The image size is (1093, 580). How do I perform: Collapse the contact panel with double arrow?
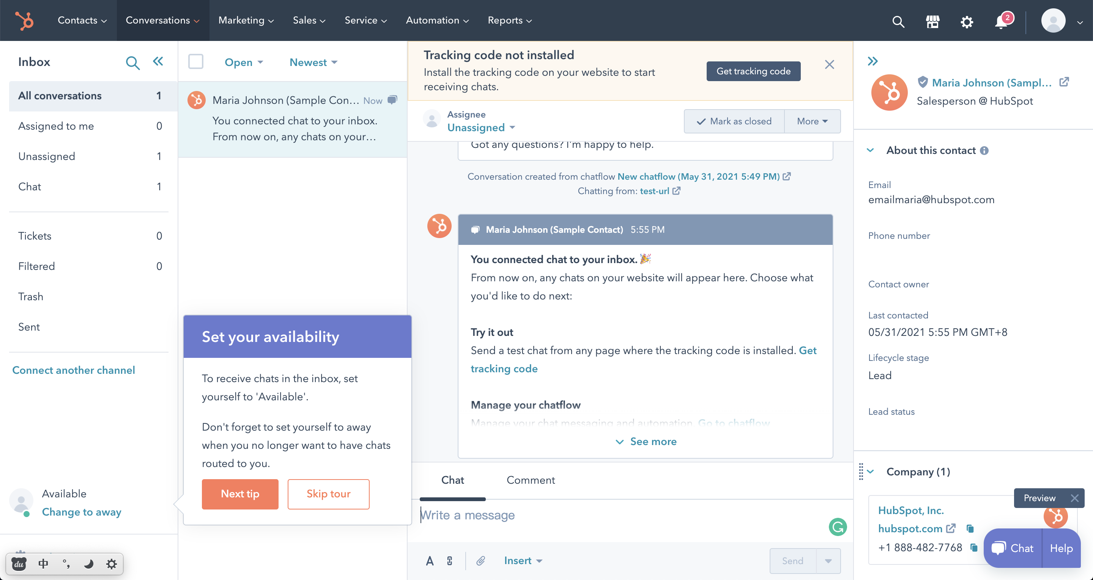point(873,61)
